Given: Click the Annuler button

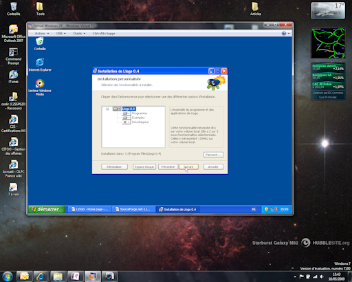Looking at the screenshot, I should [x=213, y=167].
